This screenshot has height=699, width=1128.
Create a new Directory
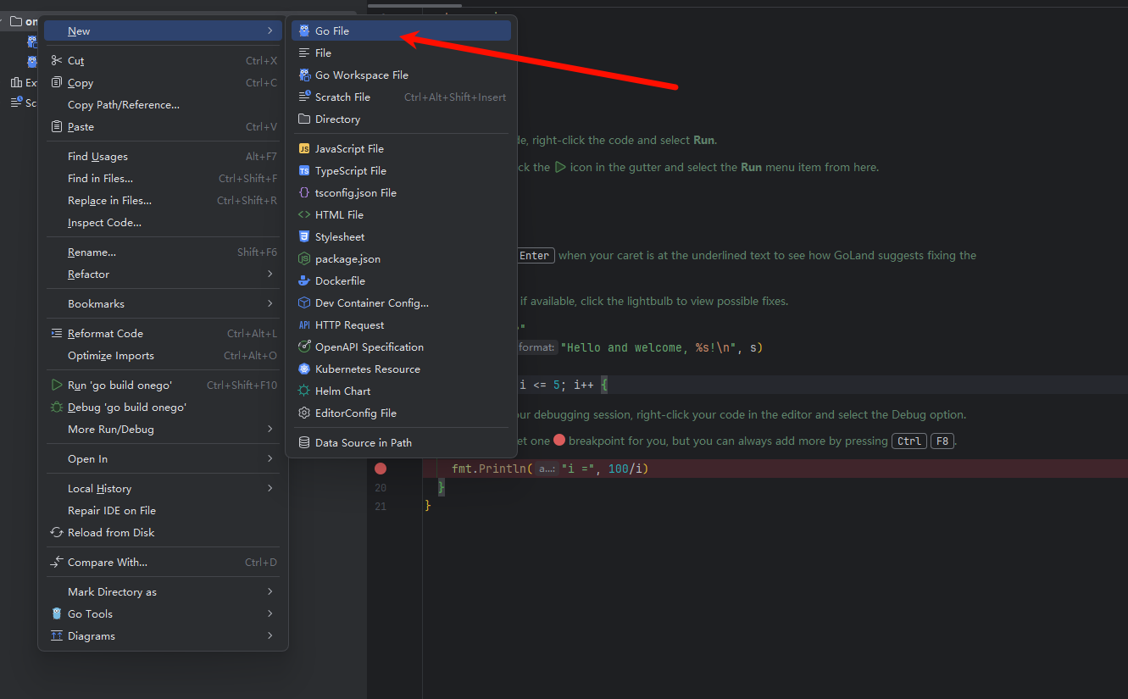click(337, 119)
